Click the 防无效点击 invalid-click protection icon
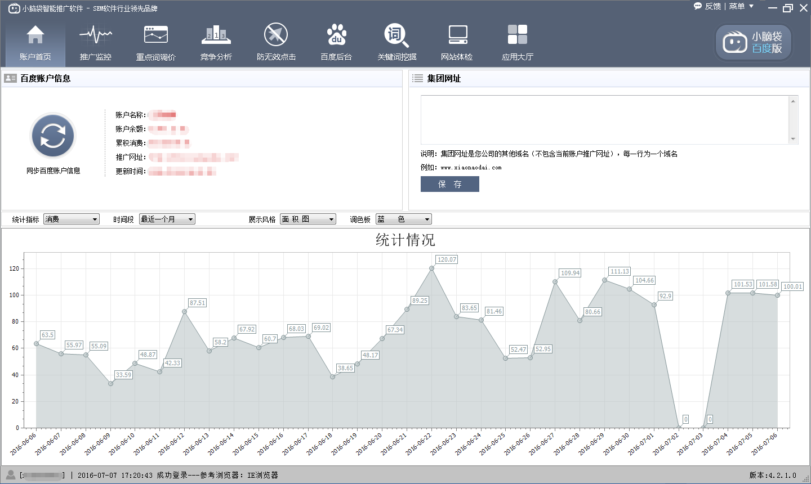This screenshot has height=484, width=811. pyautogui.click(x=276, y=43)
